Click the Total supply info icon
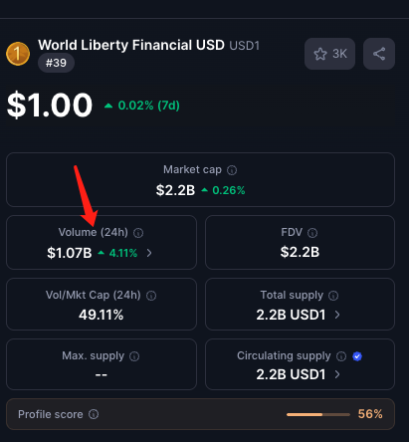The height and width of the screenshot is (442, 409). [333, 296]
